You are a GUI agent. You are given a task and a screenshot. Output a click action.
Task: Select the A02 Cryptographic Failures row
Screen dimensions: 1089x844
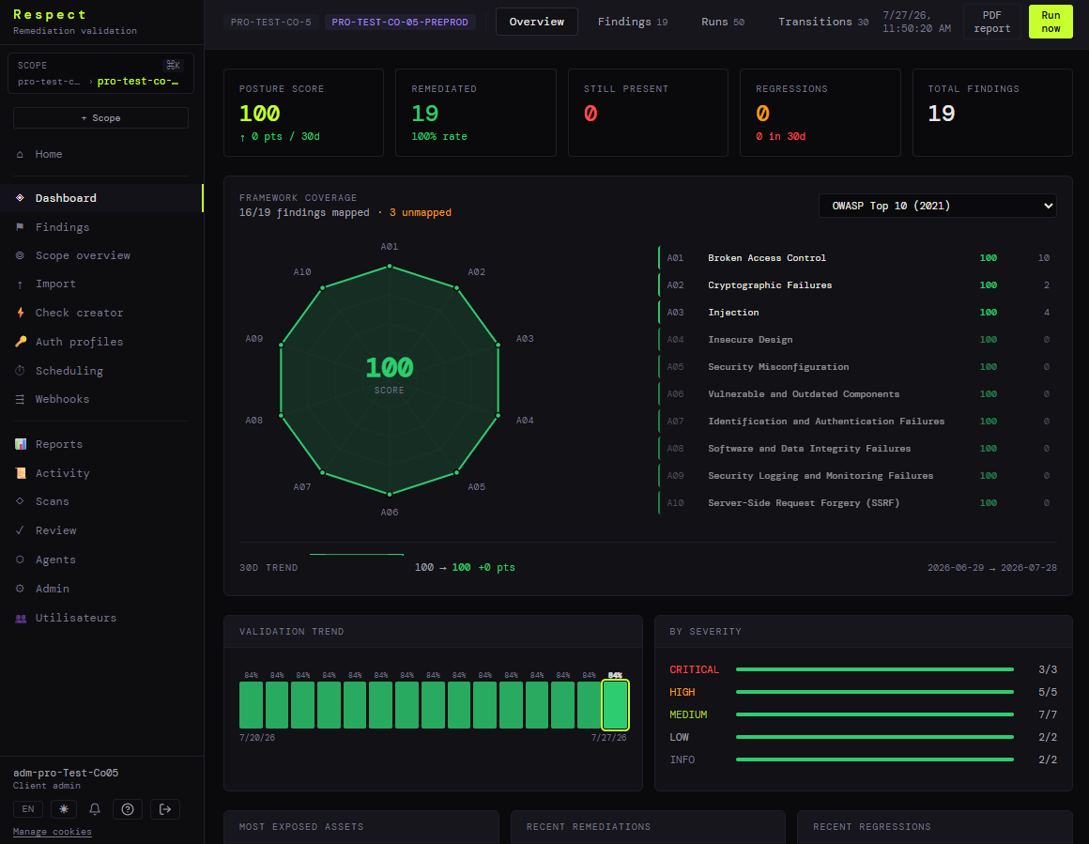(x=857, y=284)
